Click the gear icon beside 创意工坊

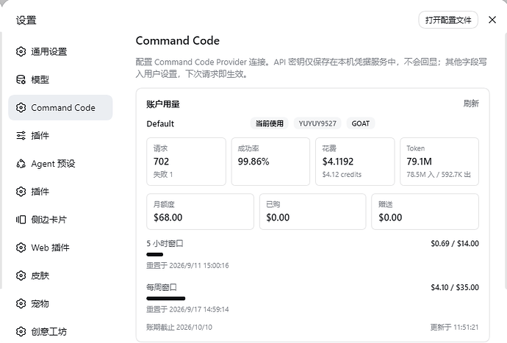pyautogui.click(x=21, y=332)
